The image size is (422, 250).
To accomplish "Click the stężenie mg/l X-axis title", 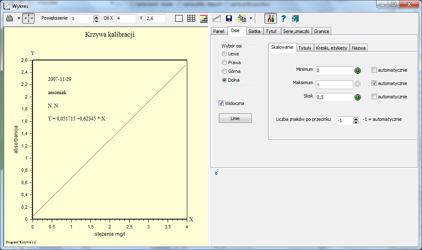I will [110, 234].
